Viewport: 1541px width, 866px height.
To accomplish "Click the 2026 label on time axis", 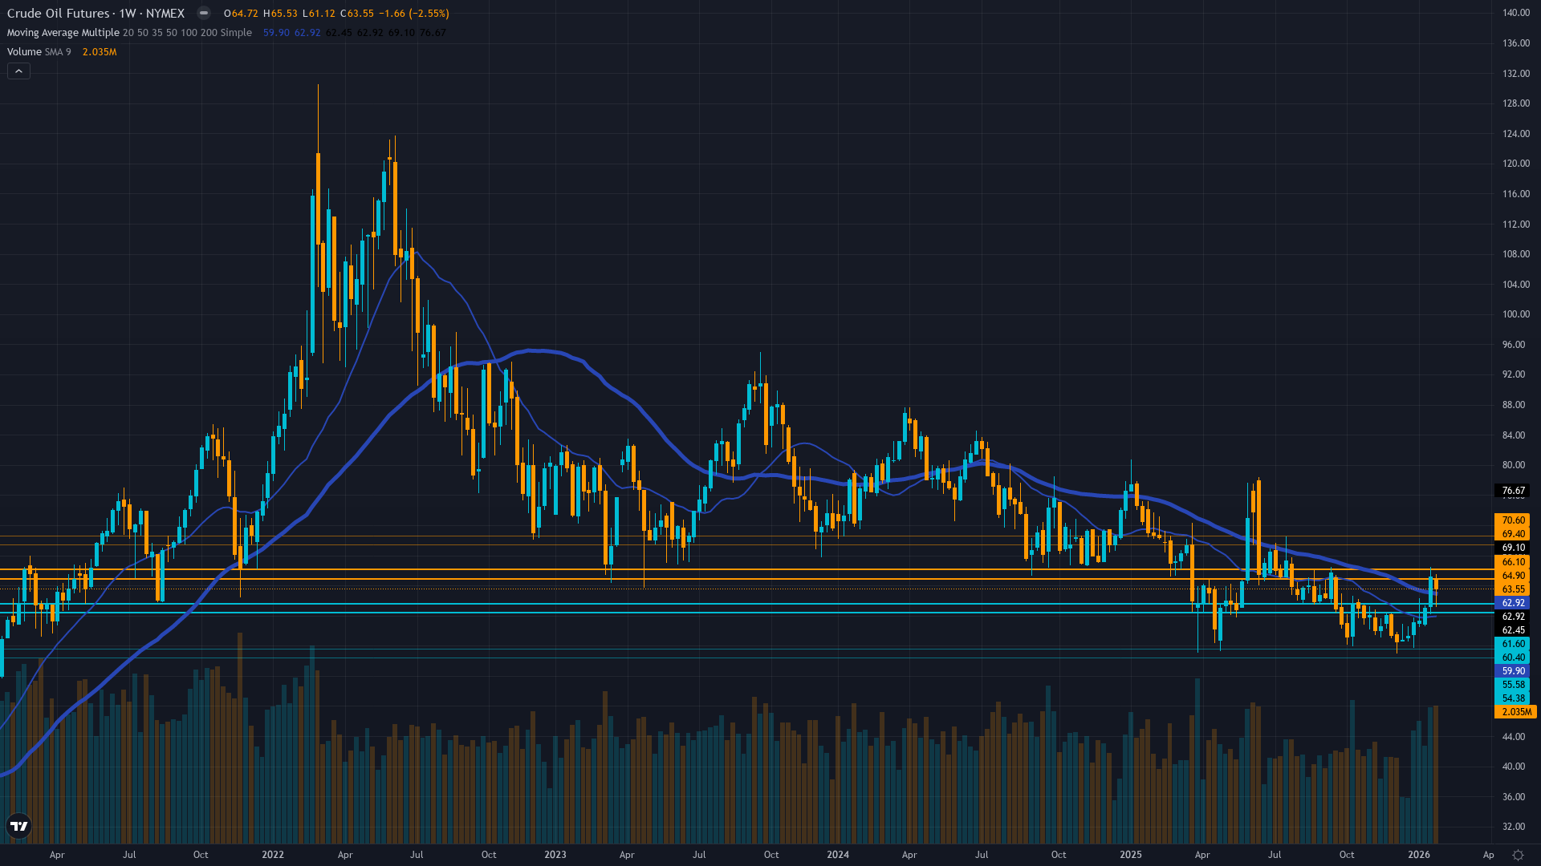I will (x=1419, y=855).
